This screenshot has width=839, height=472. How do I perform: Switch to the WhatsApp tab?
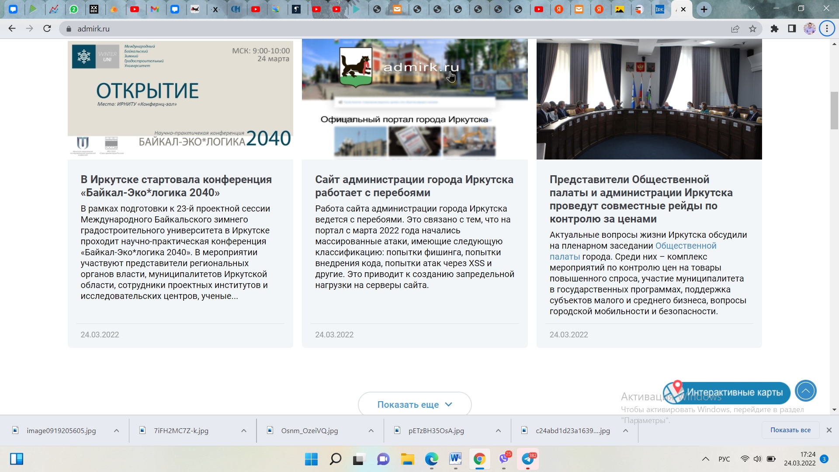tap(74, 9)
